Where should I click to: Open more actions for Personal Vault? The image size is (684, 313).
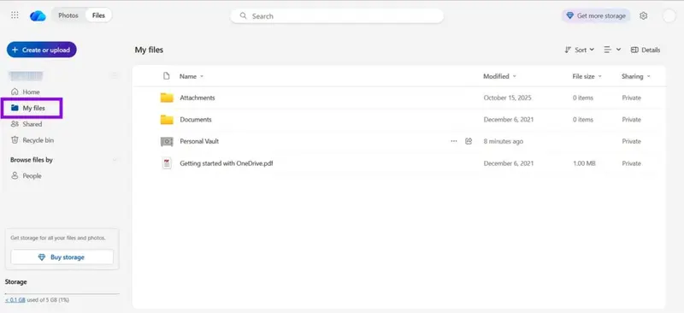click(454, 141)
